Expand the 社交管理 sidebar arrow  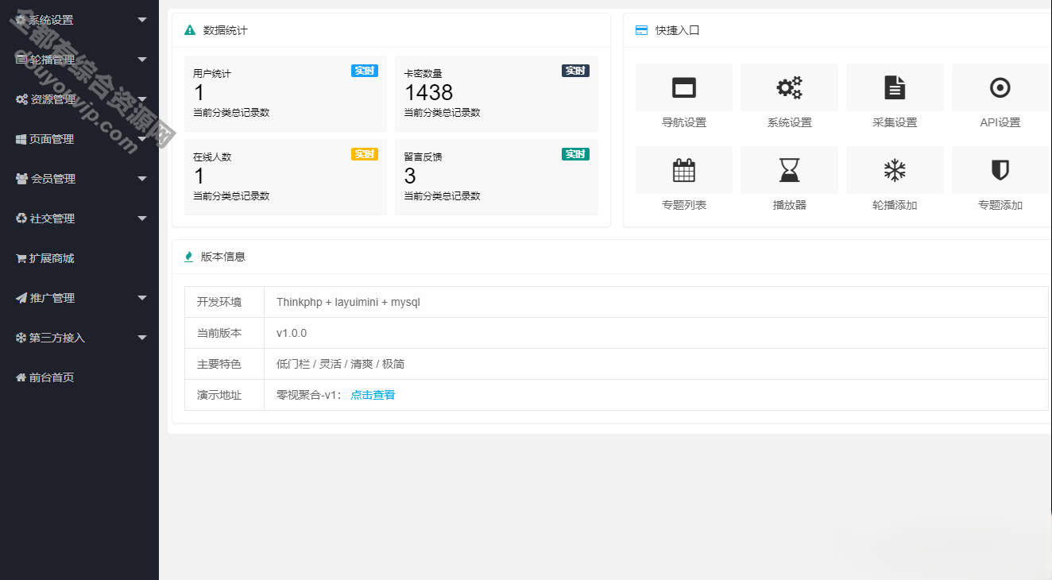(142, 218)
